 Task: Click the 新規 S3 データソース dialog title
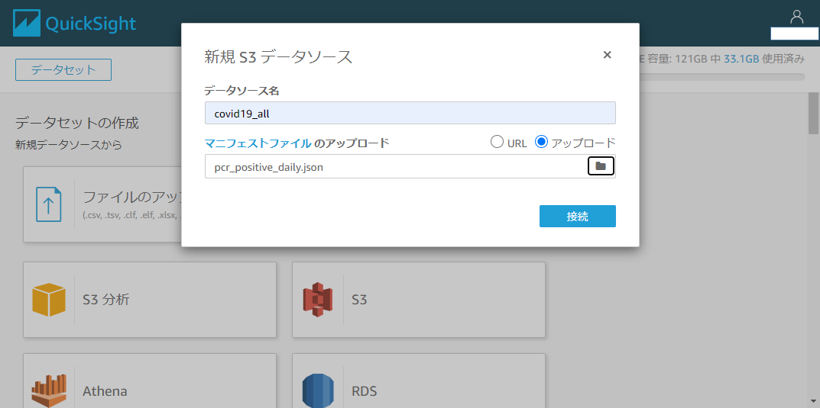coord(278,57)
